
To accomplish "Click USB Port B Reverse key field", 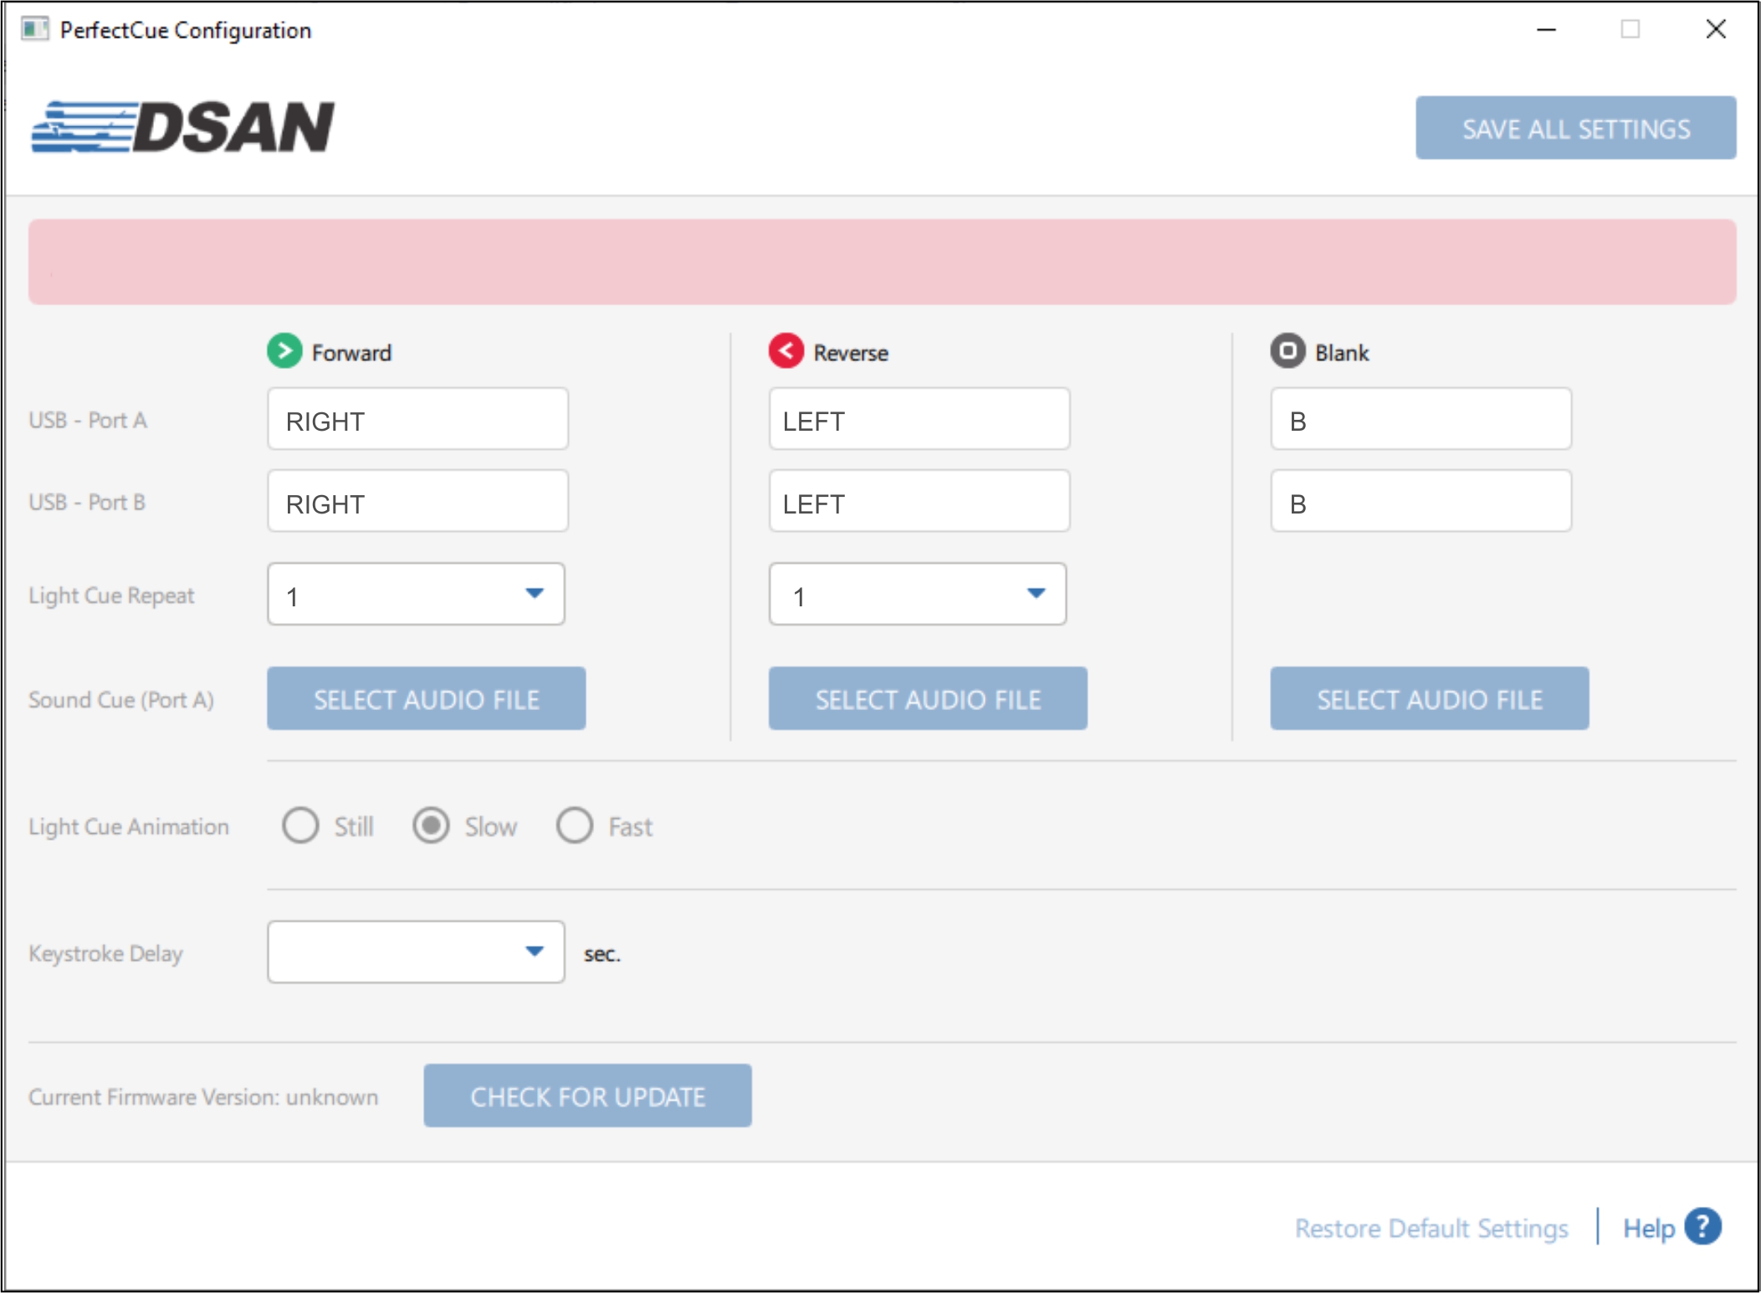I will 919,501.
